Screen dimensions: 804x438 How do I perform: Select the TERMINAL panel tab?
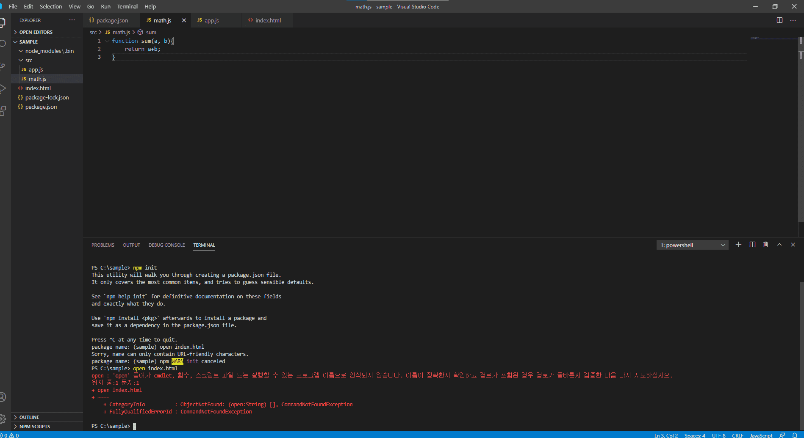tap(204, 245)
